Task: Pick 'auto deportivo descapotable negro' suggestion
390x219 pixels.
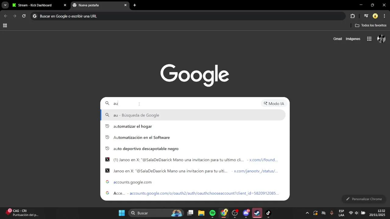Action: pyautogui.click(x=193, y=149)
